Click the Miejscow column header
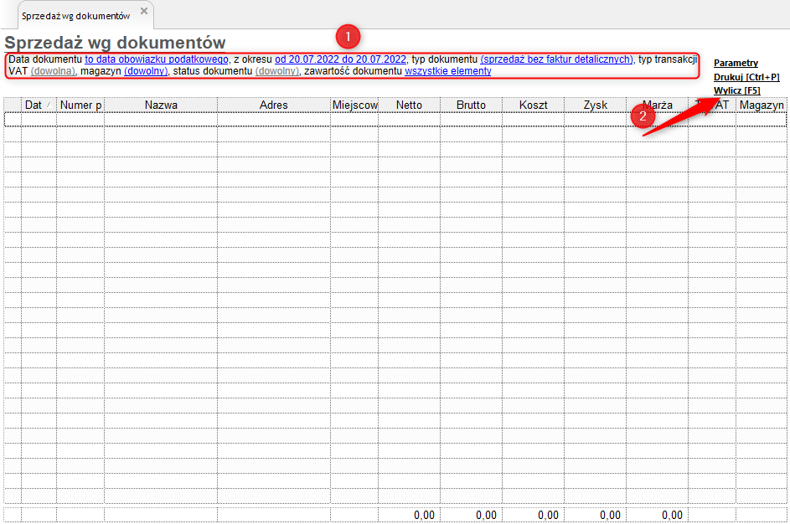The image size is (790, 524). point(354,105)
